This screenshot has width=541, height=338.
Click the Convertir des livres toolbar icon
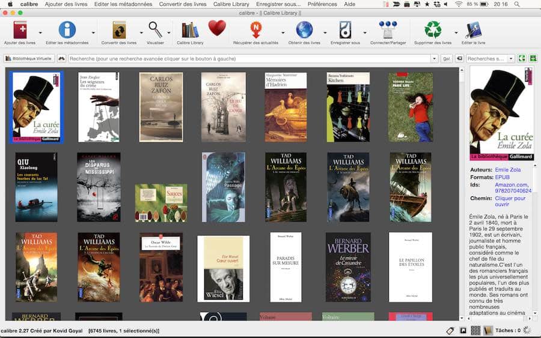119,30
